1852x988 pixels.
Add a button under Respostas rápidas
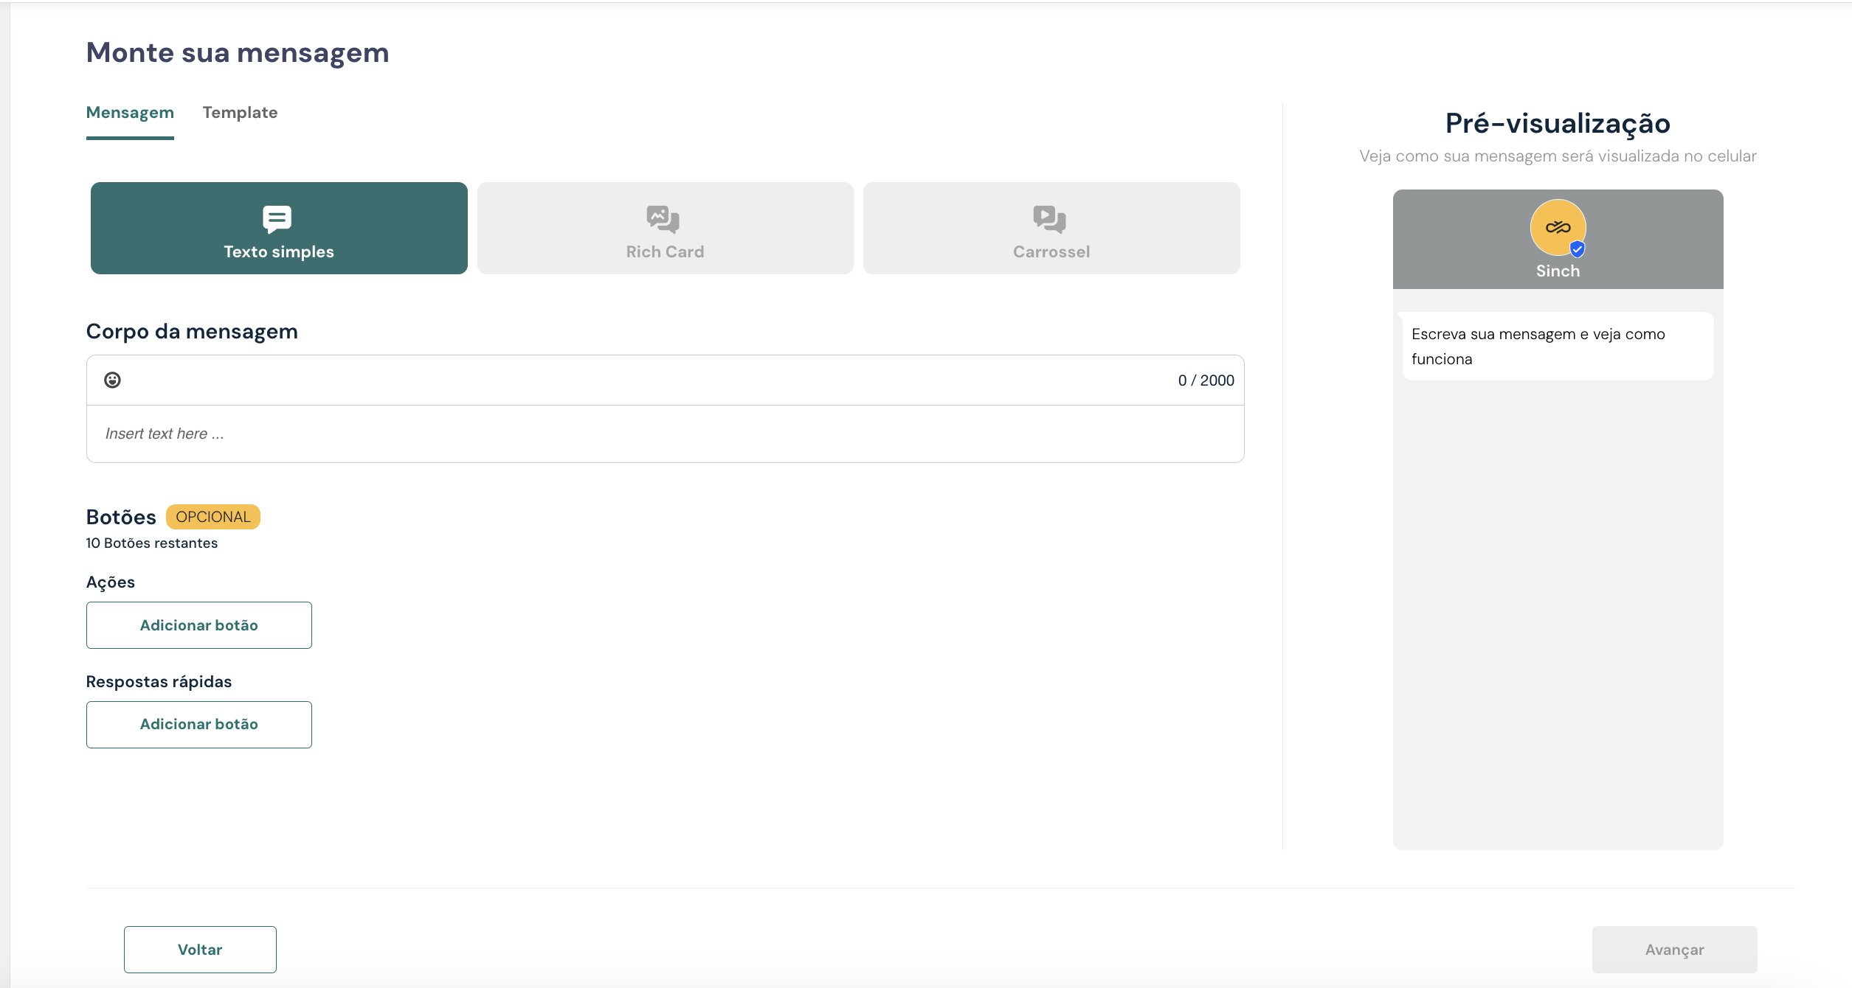(x=199, y=725)
